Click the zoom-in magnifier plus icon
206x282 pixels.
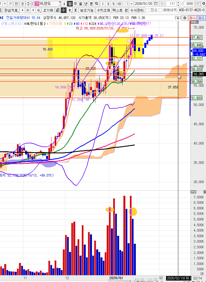coord(199,4)
